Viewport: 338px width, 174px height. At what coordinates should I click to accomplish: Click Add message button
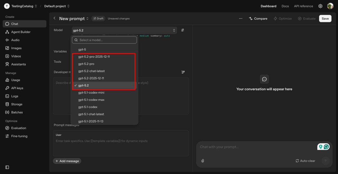coord(67,161)
